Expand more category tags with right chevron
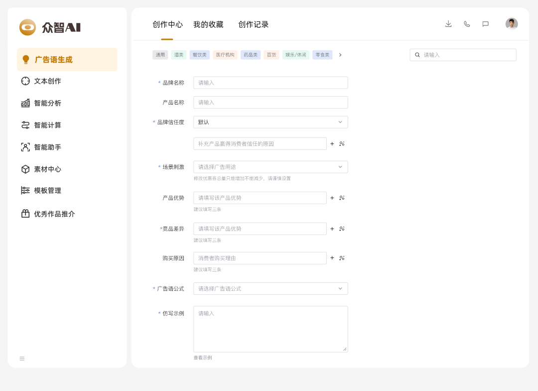538x391 pixels. coord(340,55)
